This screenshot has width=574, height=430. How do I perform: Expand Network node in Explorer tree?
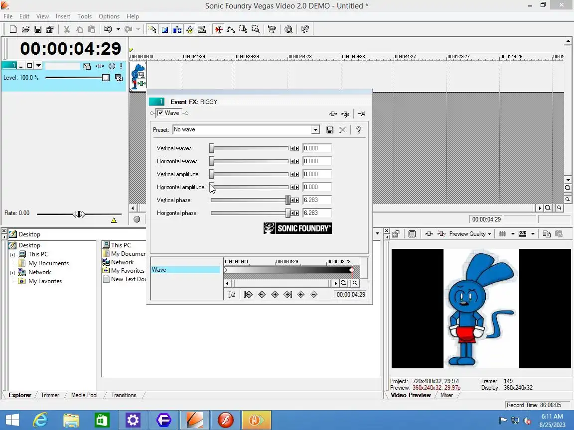point(13,272)
